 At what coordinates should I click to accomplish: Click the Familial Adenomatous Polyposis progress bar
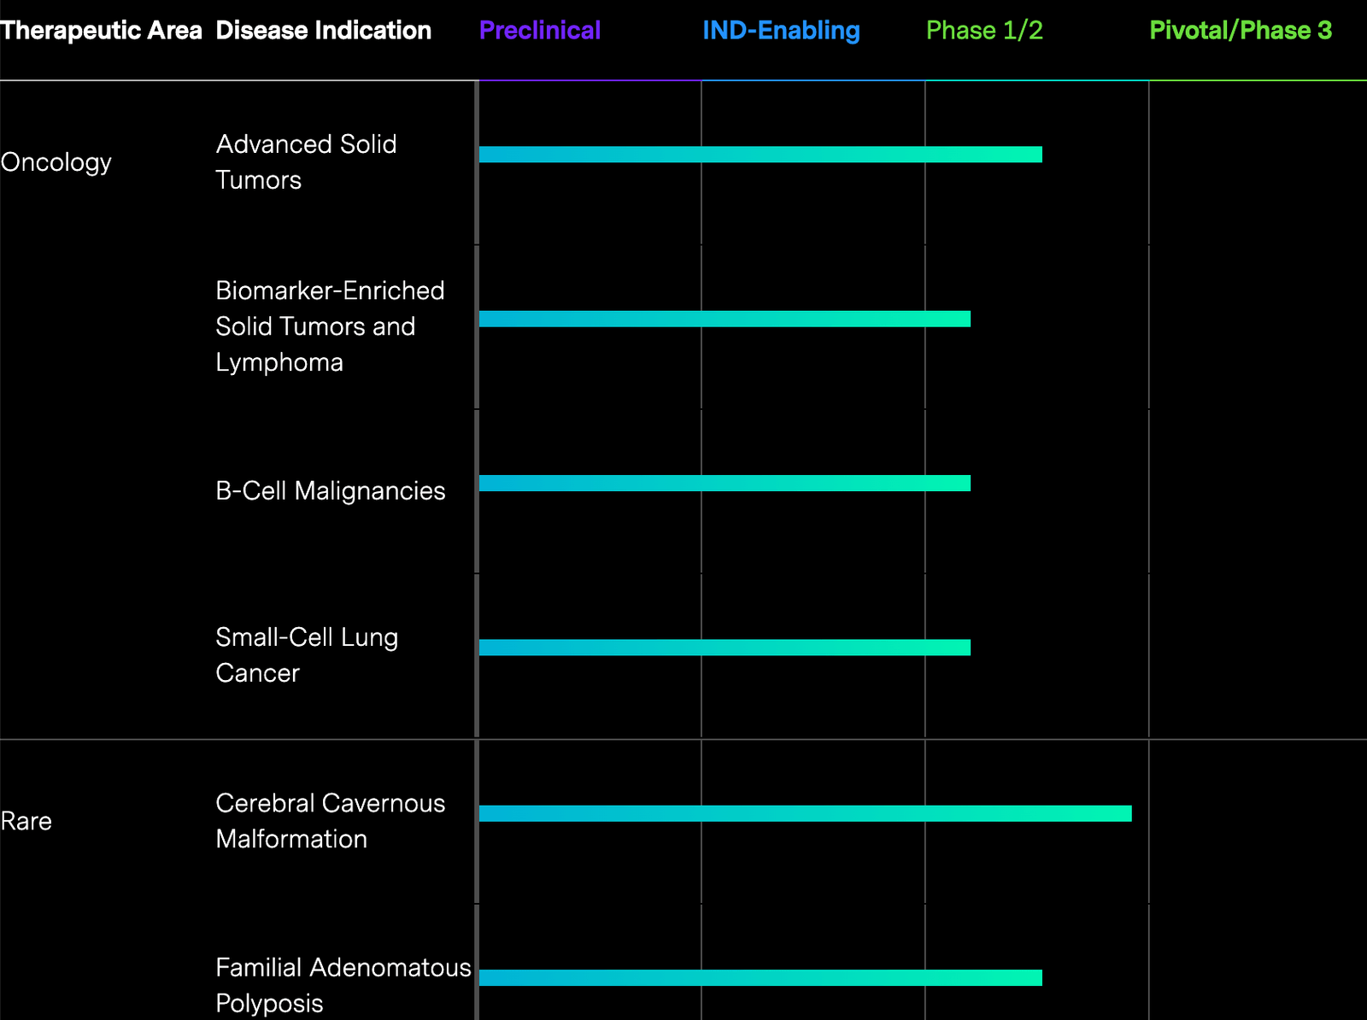coord(760,975)
